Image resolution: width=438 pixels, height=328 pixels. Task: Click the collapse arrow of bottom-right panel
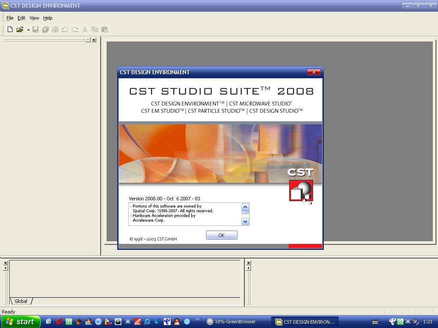[249, 268]
